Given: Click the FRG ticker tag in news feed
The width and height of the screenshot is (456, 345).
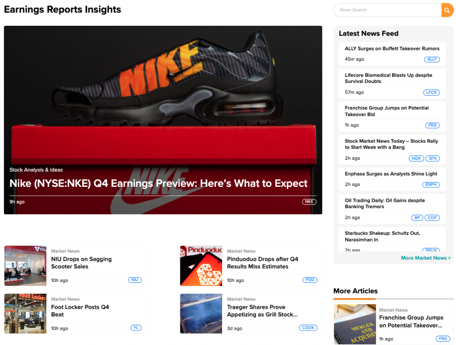Looking at the screenshot, I should point(433,125).
